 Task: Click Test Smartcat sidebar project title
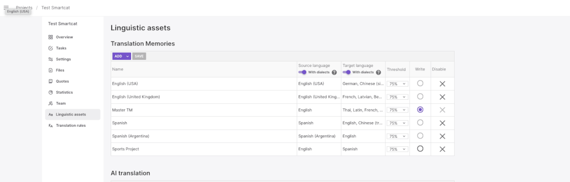[63, 23]
